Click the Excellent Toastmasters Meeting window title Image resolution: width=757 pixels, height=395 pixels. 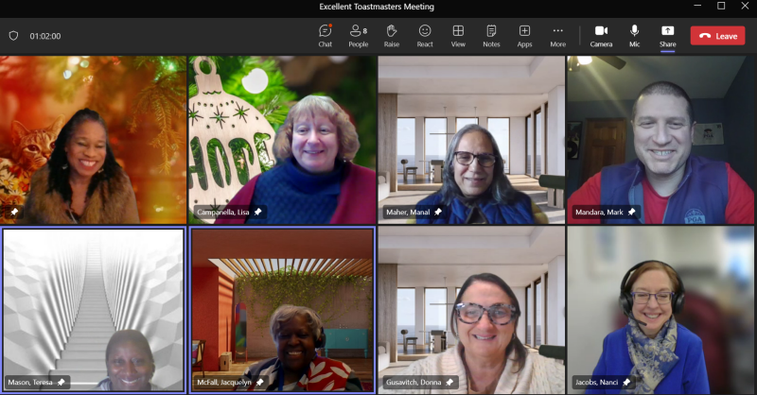(x=377, y=7)
